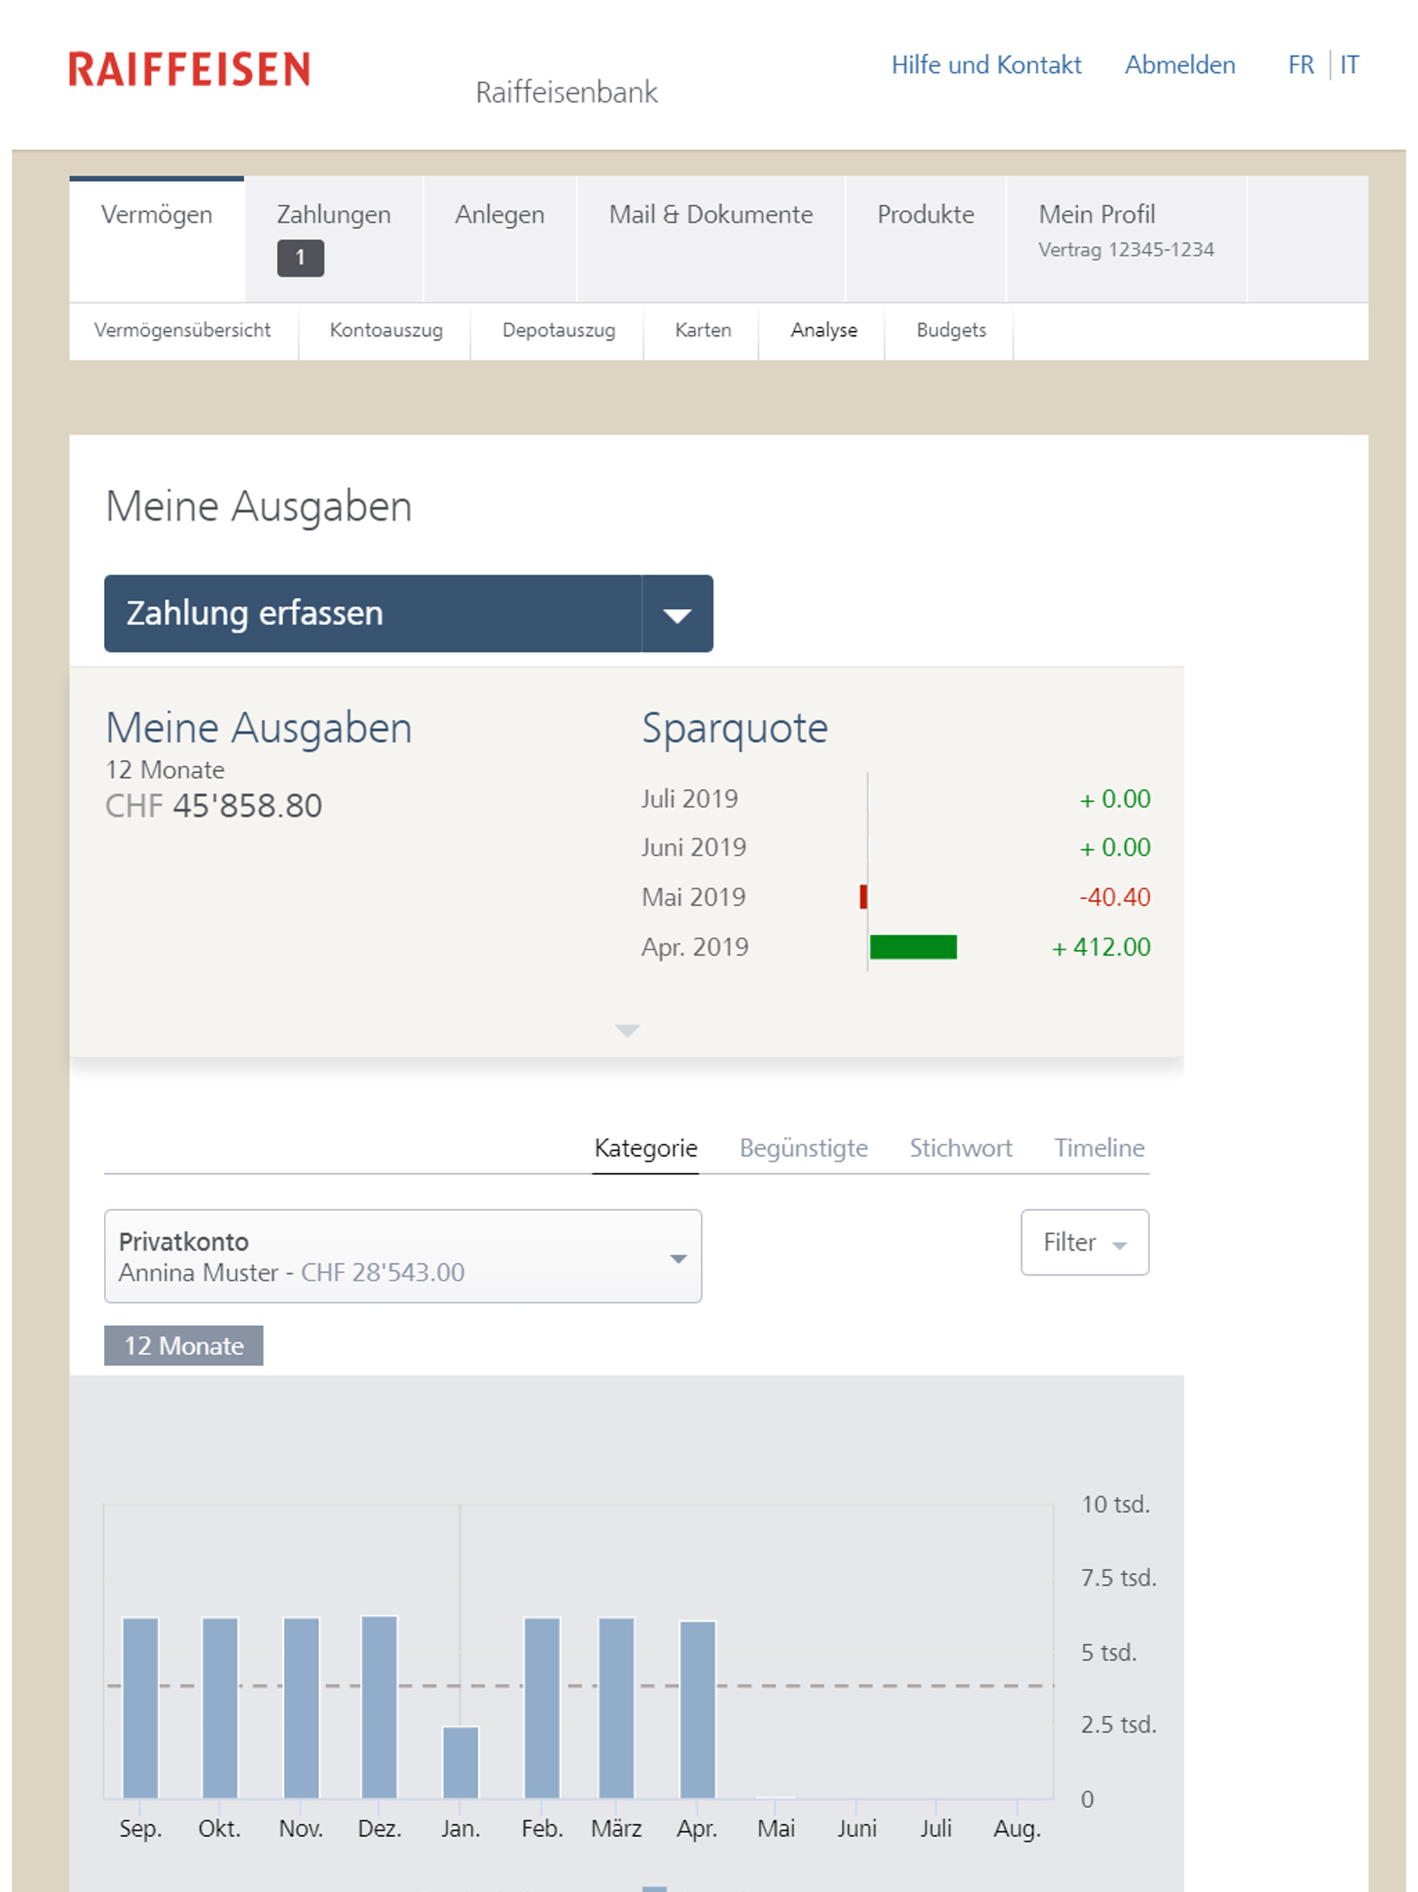Go to Kontoauszug
The height and width of the screenshot is (1892, 1418).
coord(386,330)
